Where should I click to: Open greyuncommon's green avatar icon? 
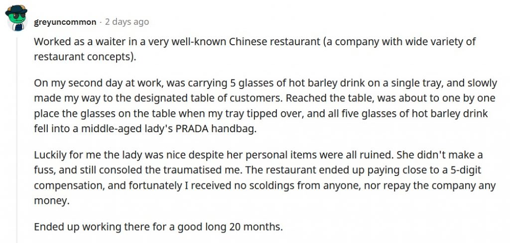click(x=16, y=18)
